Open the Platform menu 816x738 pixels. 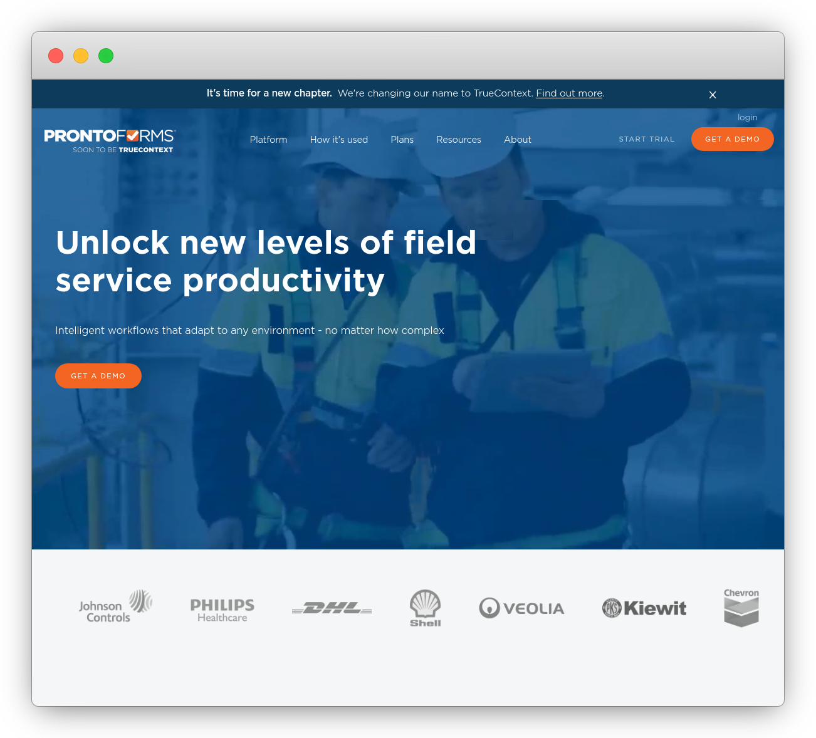(x=268, y=140)
